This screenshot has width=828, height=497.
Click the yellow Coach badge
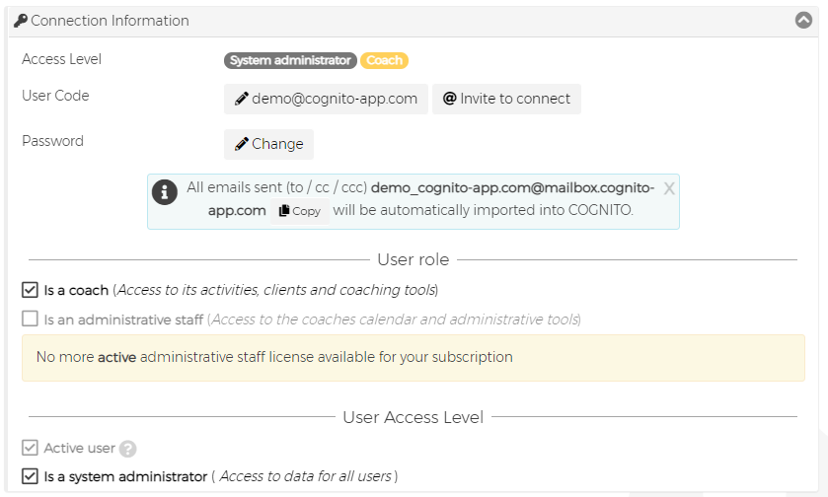point(384,60)
